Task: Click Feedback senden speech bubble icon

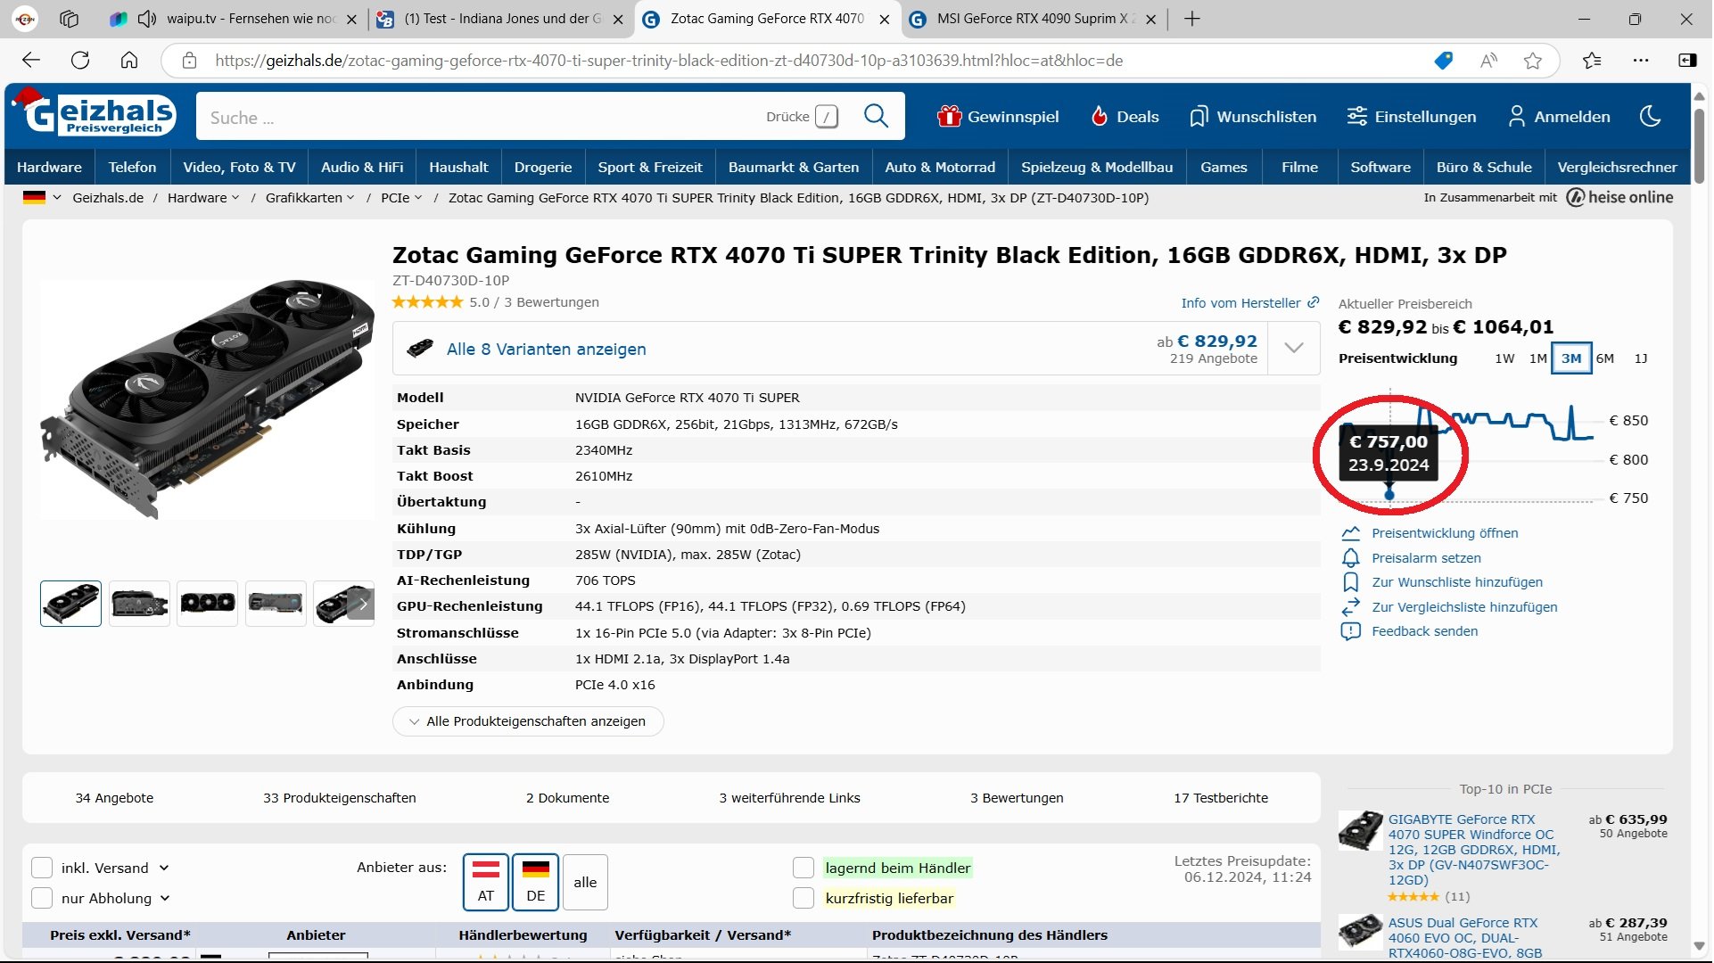Action: click(1351, 631)
